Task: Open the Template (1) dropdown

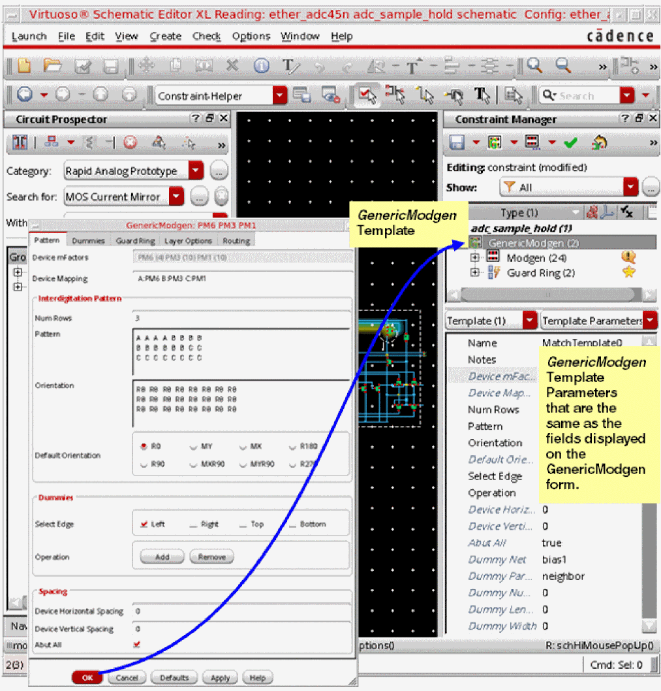Action: (x=530, y=321)
